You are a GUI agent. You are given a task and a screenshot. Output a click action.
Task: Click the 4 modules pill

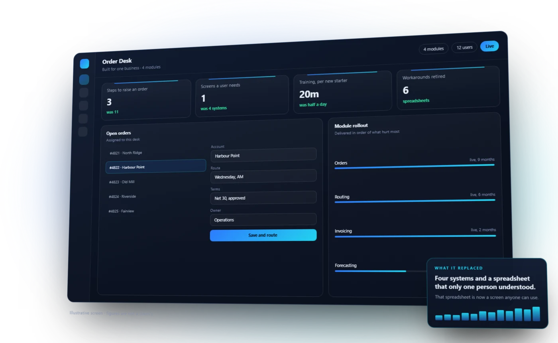click(434, 49)
